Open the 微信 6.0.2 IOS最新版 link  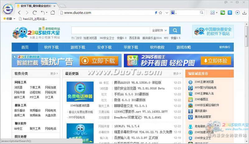coord(130,100)
